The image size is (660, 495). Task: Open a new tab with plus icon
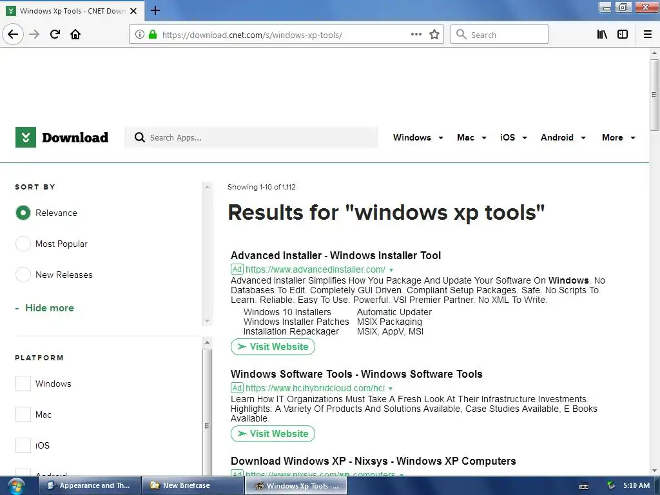155,10
